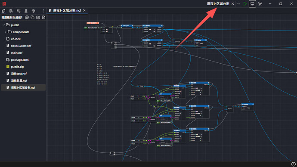Run the graph with the green play button

click(x=245, y=3)
